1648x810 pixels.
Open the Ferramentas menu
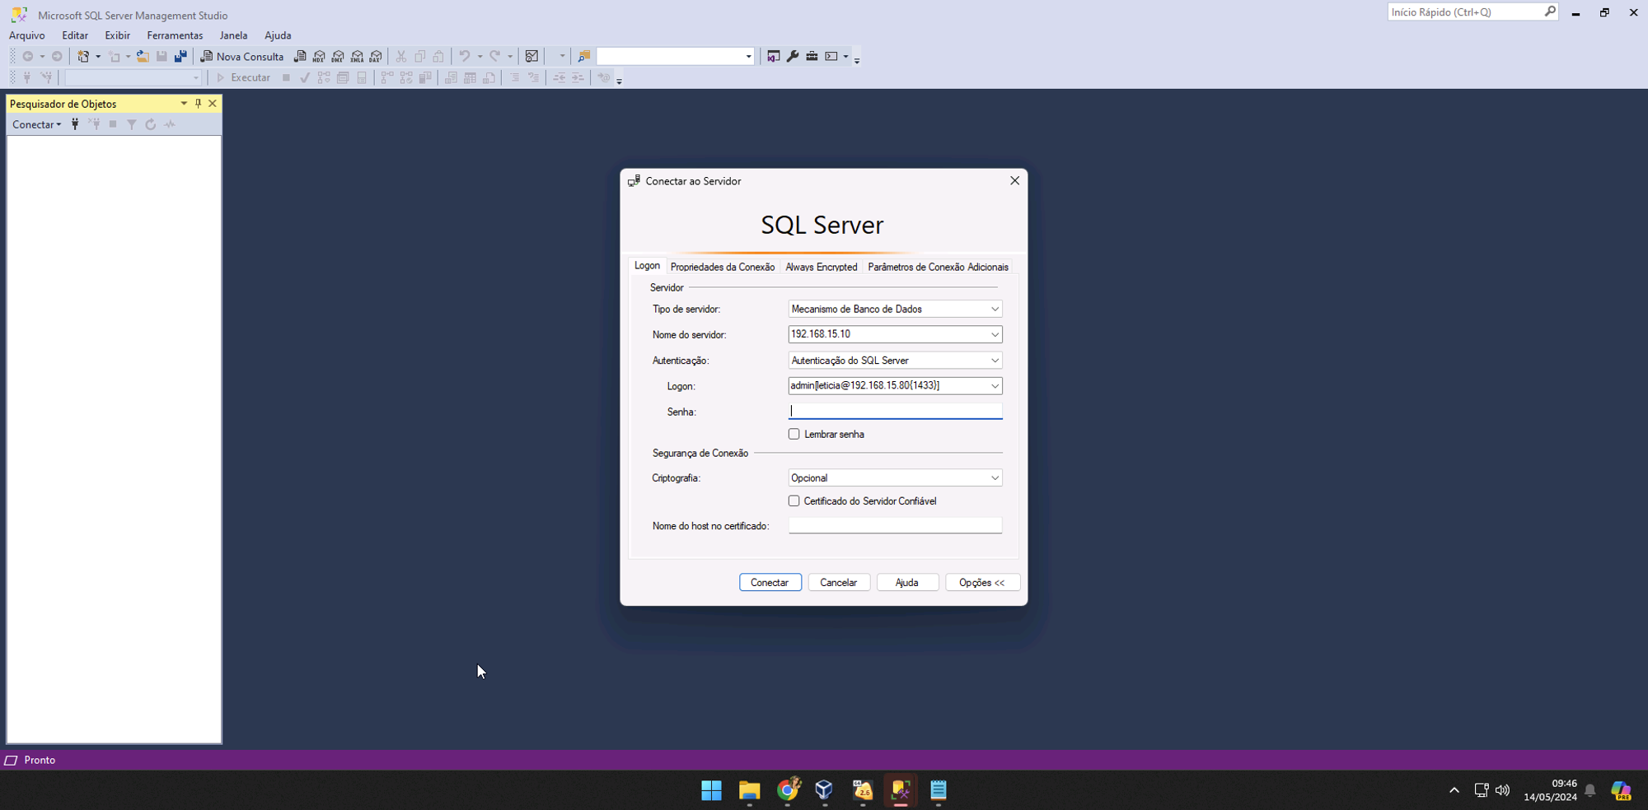point(175,35)
